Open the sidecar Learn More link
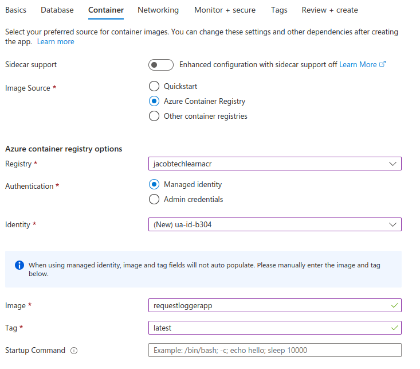This screenshot has height=369, width=420. [358, 65]
